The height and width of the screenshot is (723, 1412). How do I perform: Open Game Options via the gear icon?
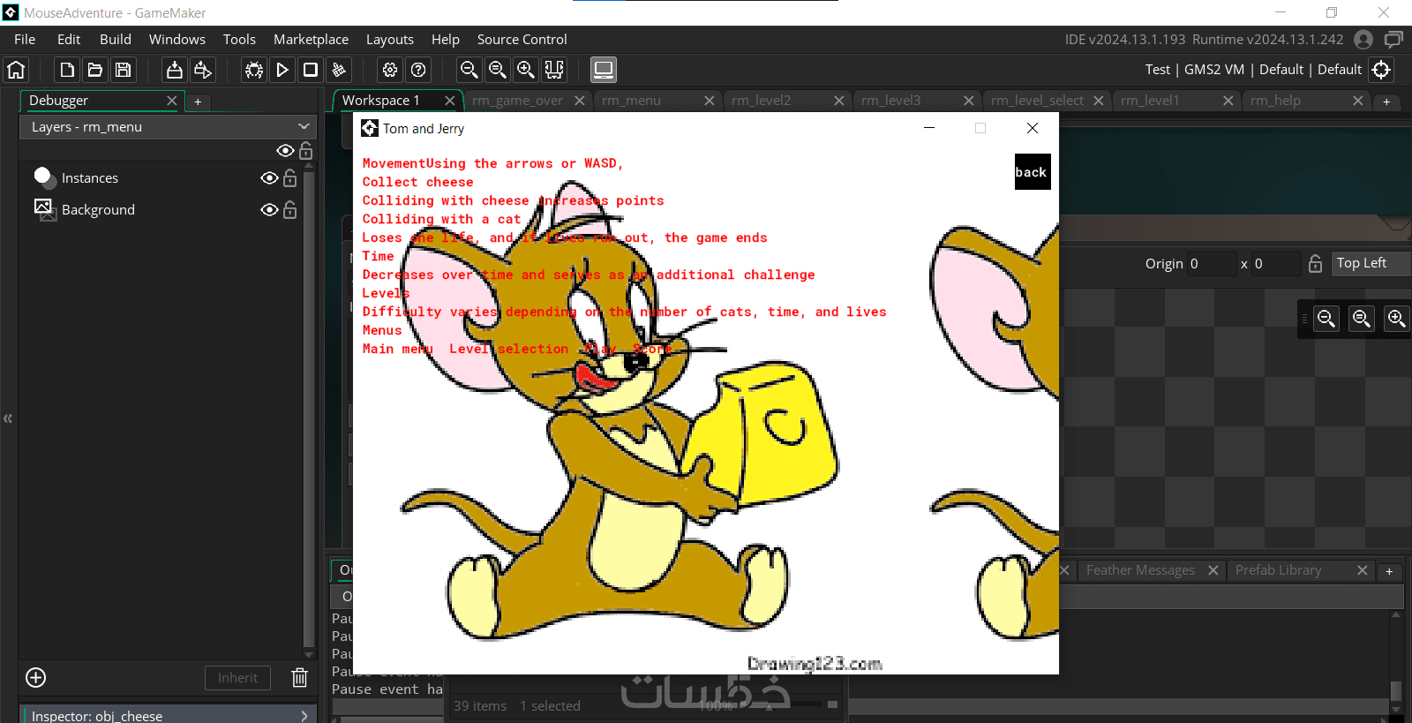coord(390,70)
